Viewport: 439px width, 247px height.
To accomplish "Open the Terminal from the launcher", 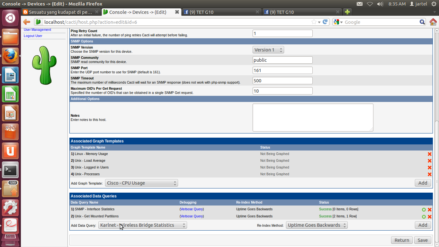I will pyautogui.click(x=10, y=170).
